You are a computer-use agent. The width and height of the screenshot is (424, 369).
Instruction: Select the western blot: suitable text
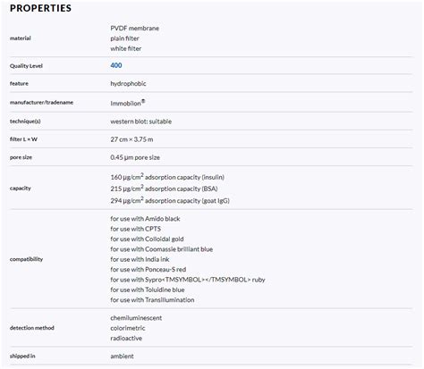pyautogui.click(x=141, y=122)
